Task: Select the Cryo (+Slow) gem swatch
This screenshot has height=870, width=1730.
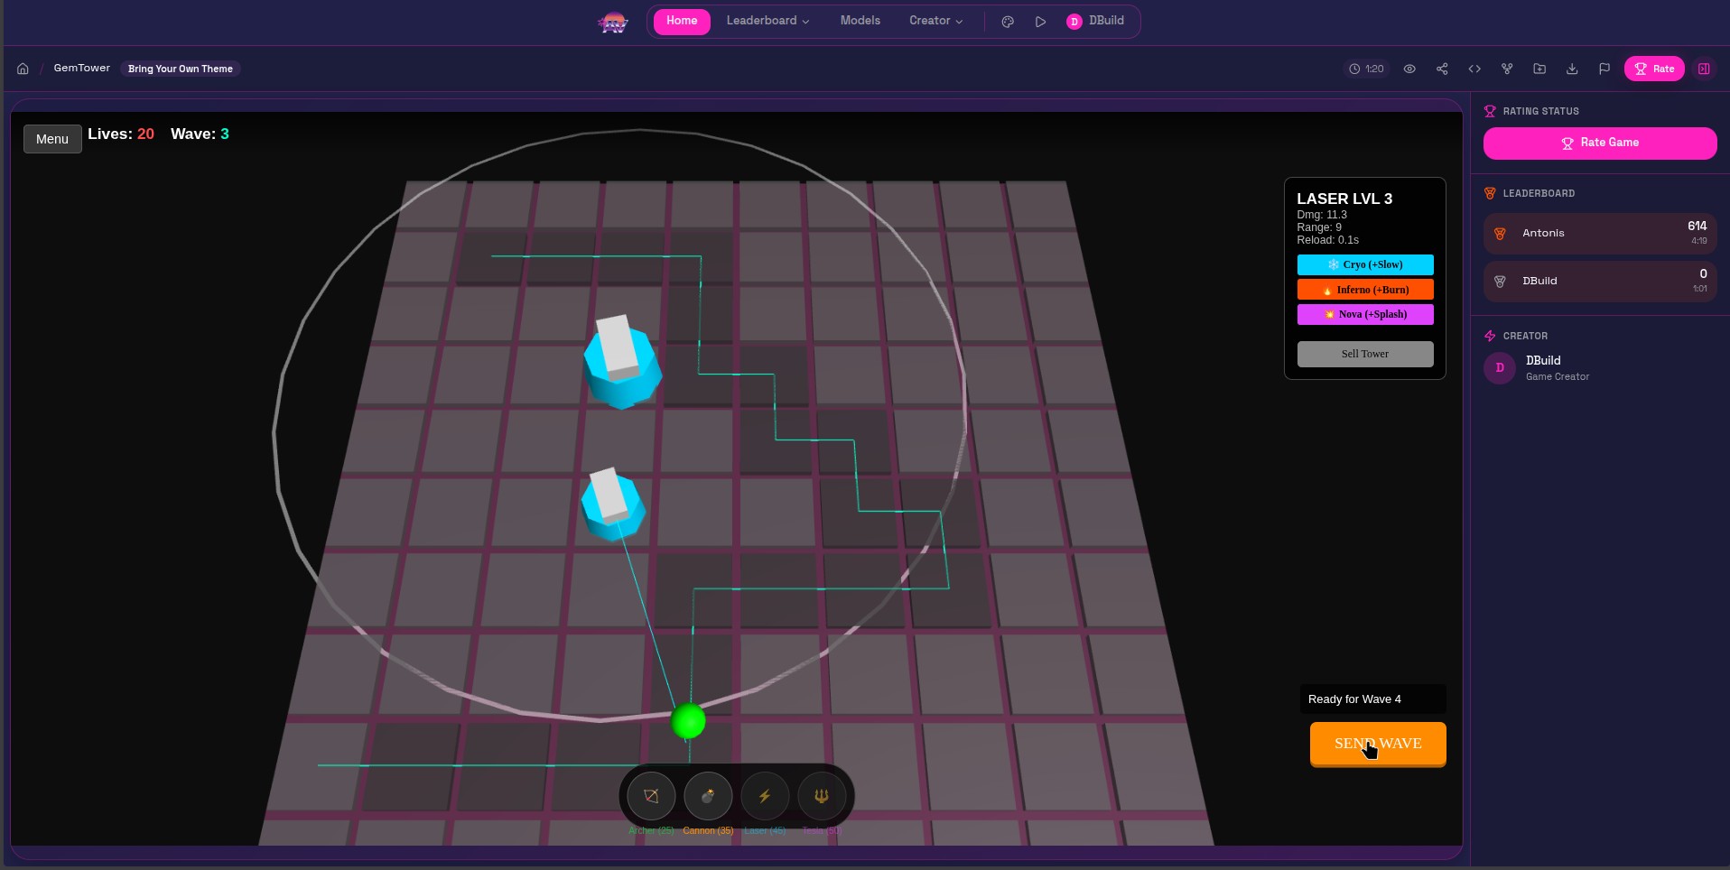Action: pos(1364,264)
